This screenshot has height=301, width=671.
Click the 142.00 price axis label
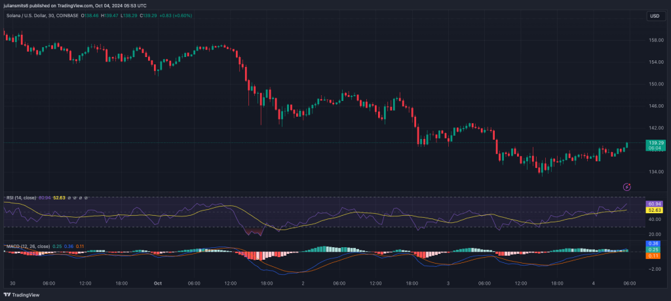(656, 128)
